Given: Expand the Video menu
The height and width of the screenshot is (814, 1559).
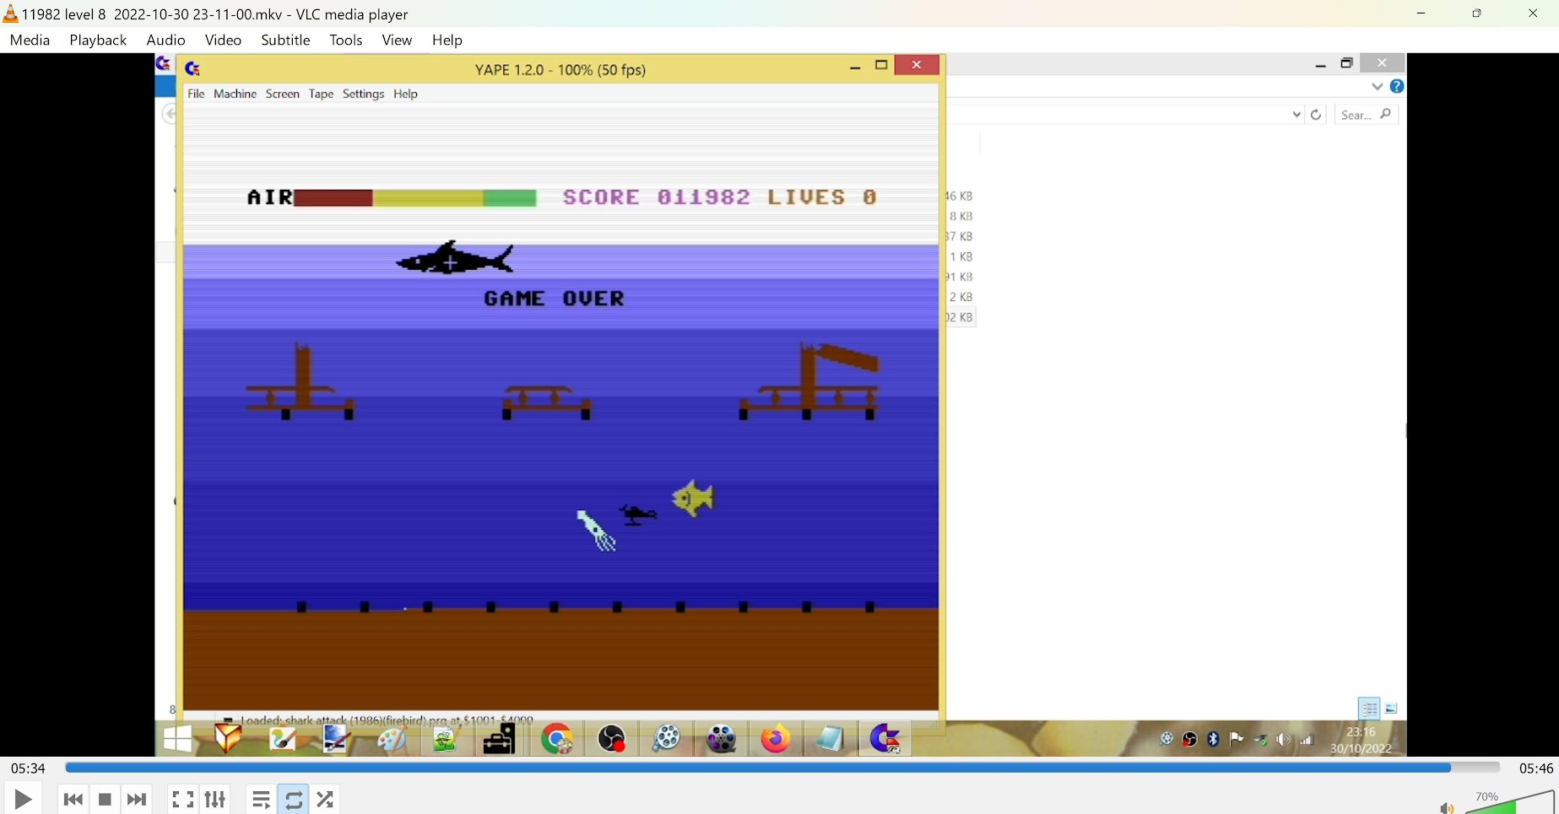Looking at the screenshot, I should [223, 40].
